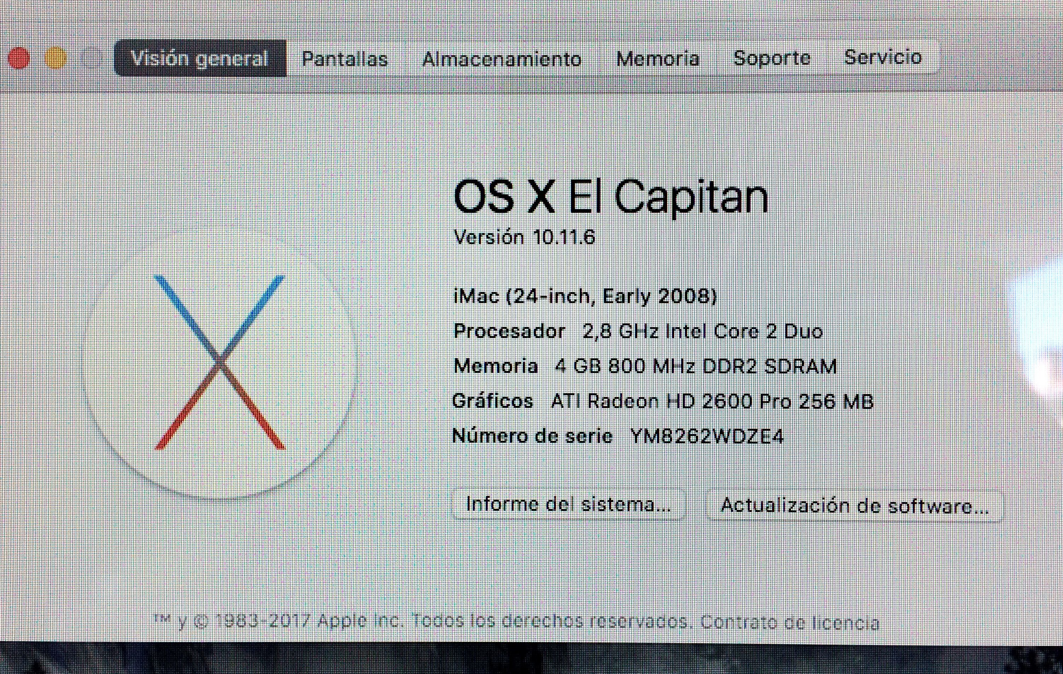This screenshot has width=1063, height=674.
Task: Click the Versión 10.11.6 text
Action: [525, 237]
